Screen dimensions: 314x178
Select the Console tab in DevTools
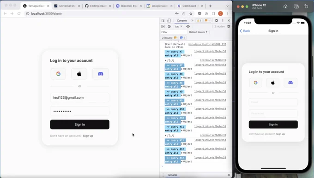pyautogui.click(x=181, y=21)
